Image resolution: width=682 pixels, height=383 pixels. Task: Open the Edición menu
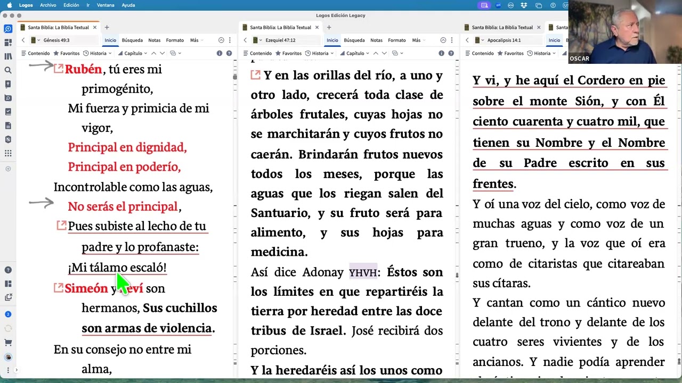71,5
